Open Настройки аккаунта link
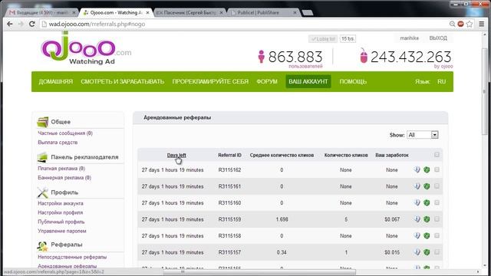491x276 pixels. (61, 203)
